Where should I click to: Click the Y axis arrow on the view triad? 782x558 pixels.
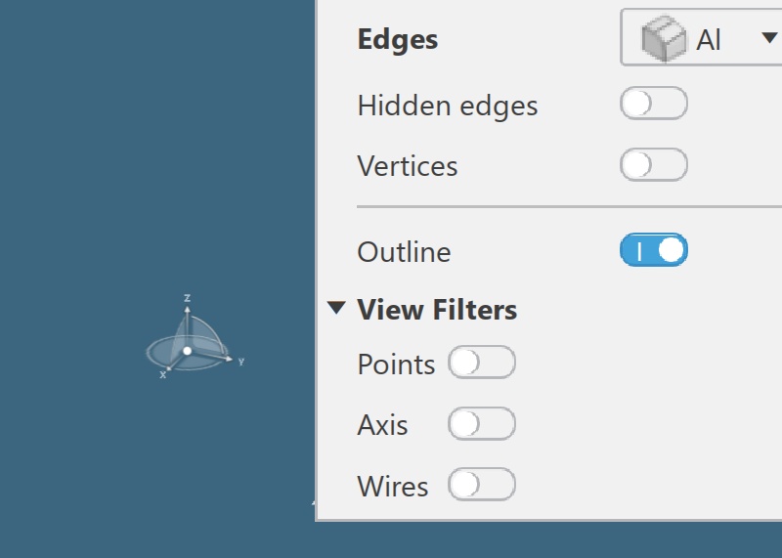pyautogui.click(x=229, y=359)
